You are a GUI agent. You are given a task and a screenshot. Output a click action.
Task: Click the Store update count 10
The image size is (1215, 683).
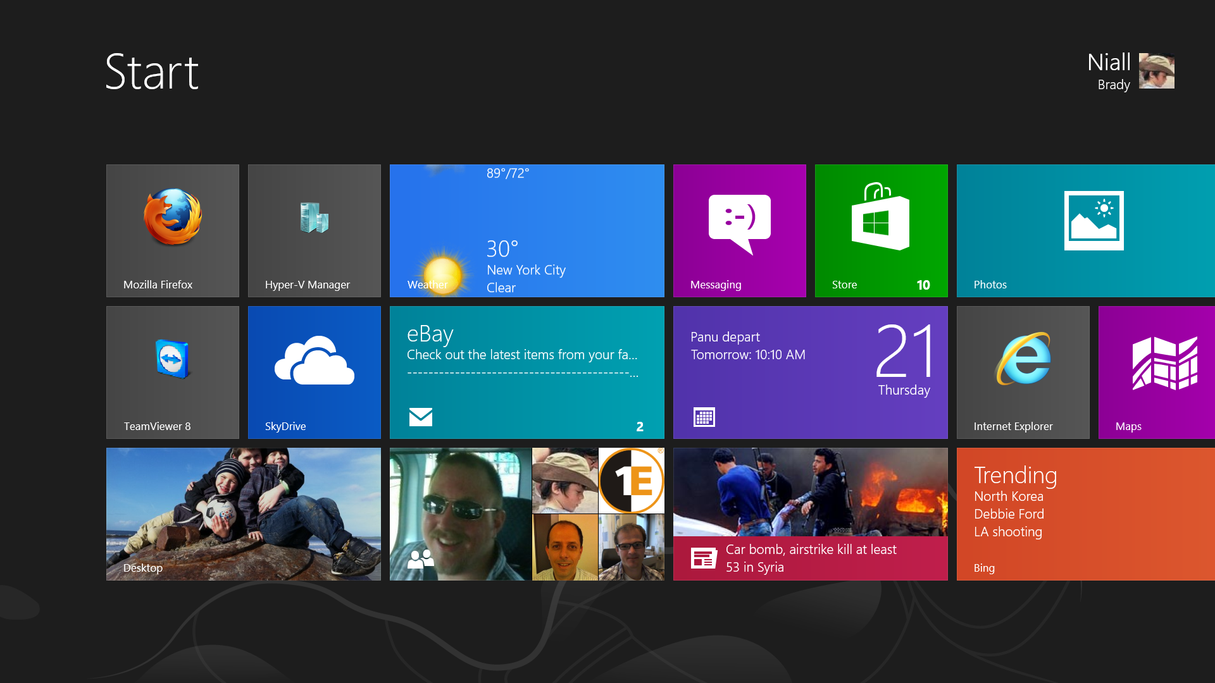923,285
